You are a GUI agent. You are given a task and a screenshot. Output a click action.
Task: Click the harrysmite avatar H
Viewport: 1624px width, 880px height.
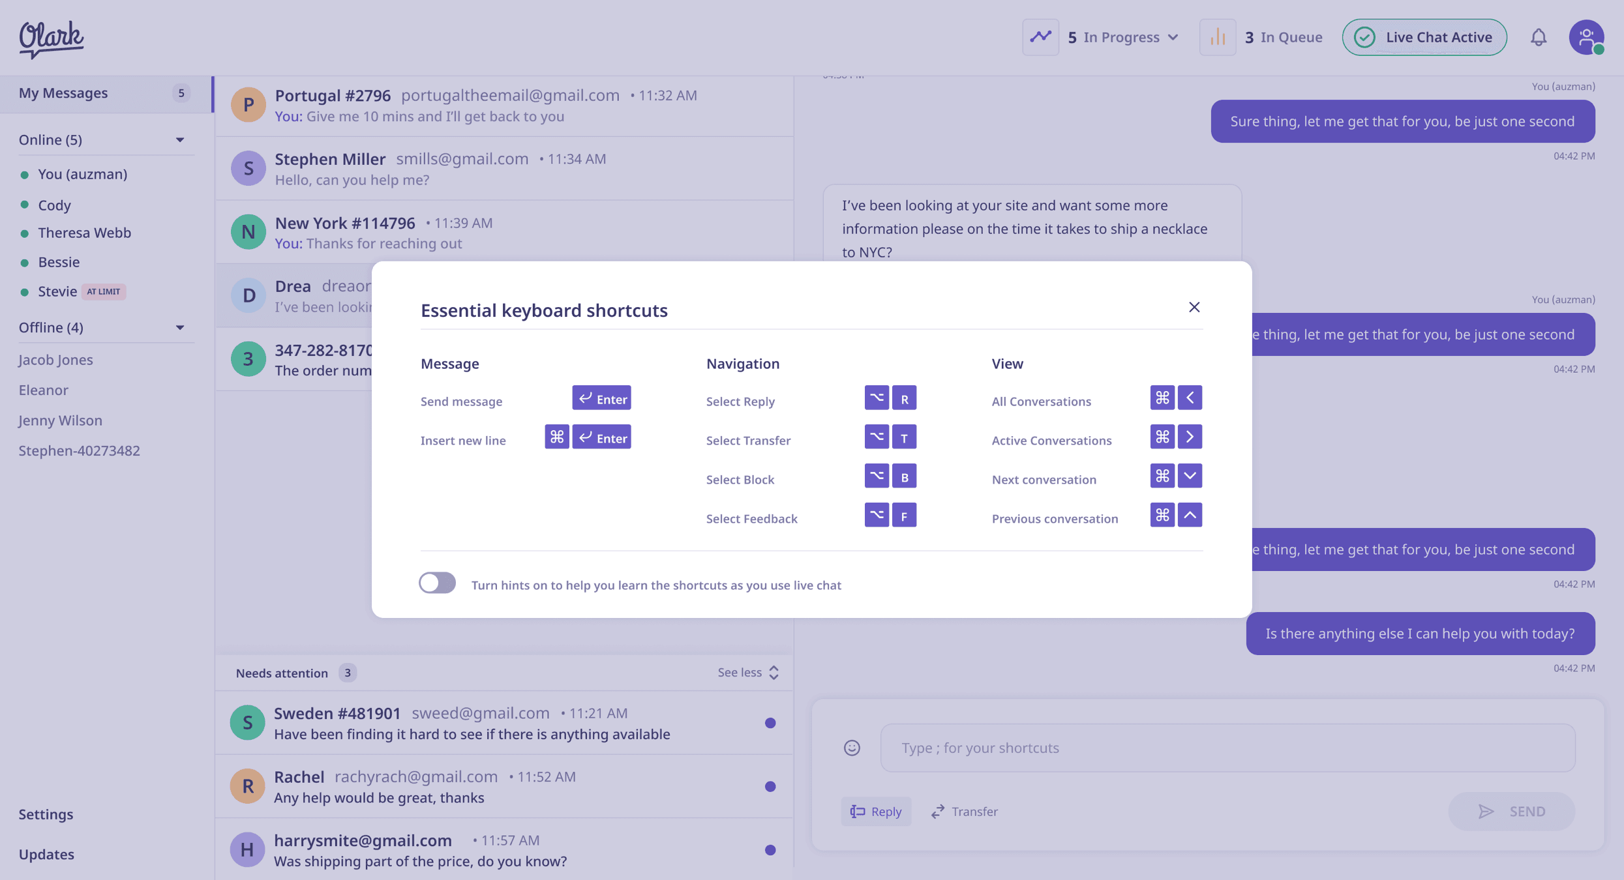pyautogui.click(x=248, y=849)
